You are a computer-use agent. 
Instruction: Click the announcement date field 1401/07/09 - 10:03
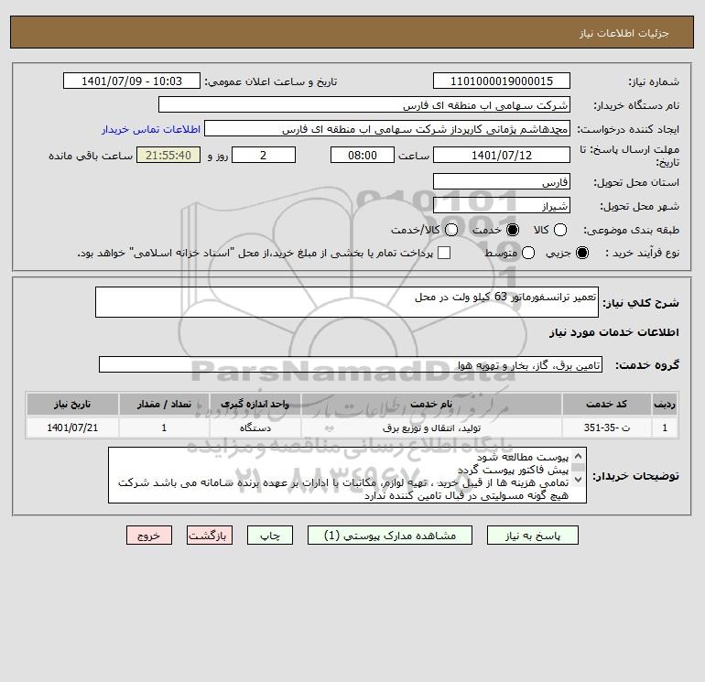pyautogui.click(x=132, y=81)
